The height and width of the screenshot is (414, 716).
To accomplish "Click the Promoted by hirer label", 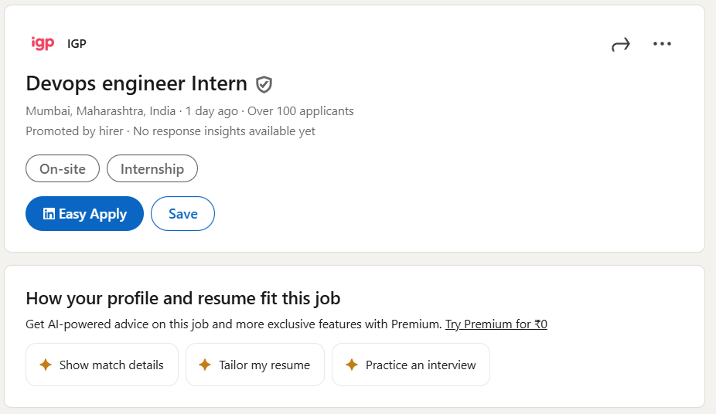I will pyautogui.click(x=74, y=131).
